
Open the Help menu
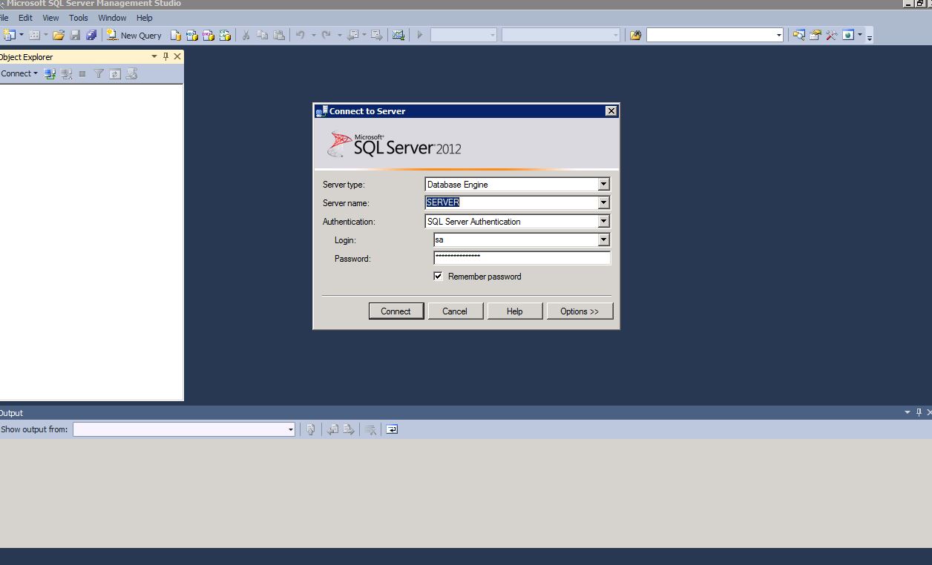click(x=145, y=18)
